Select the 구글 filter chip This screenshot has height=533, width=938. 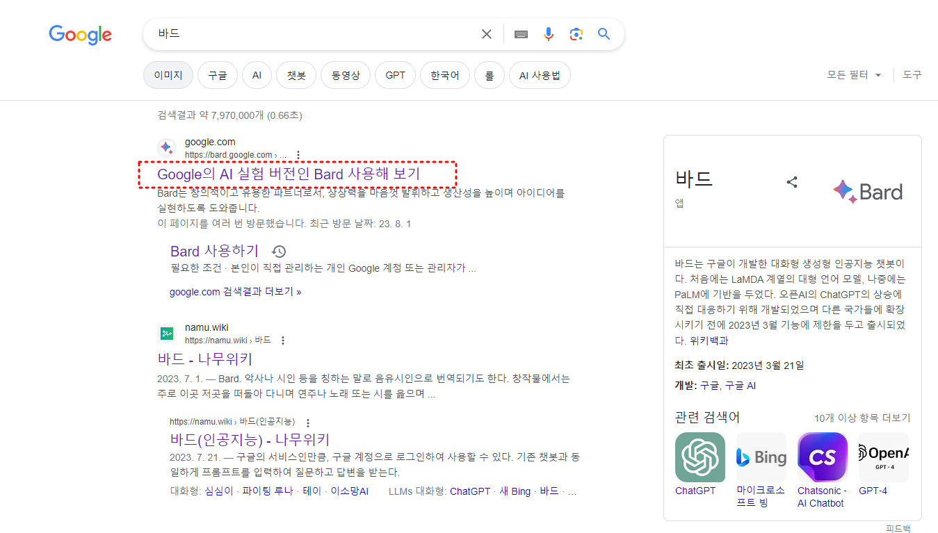(x=218, y=75)
